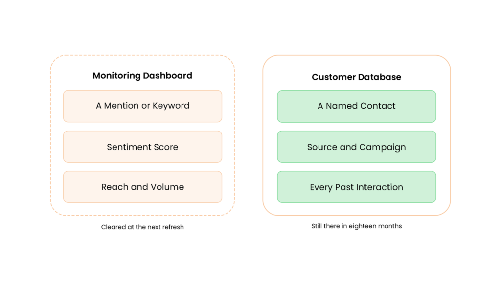Viewport: 501px width, 285px height.
Task: Click the word Contact in the green box
Action: point(379,106)
